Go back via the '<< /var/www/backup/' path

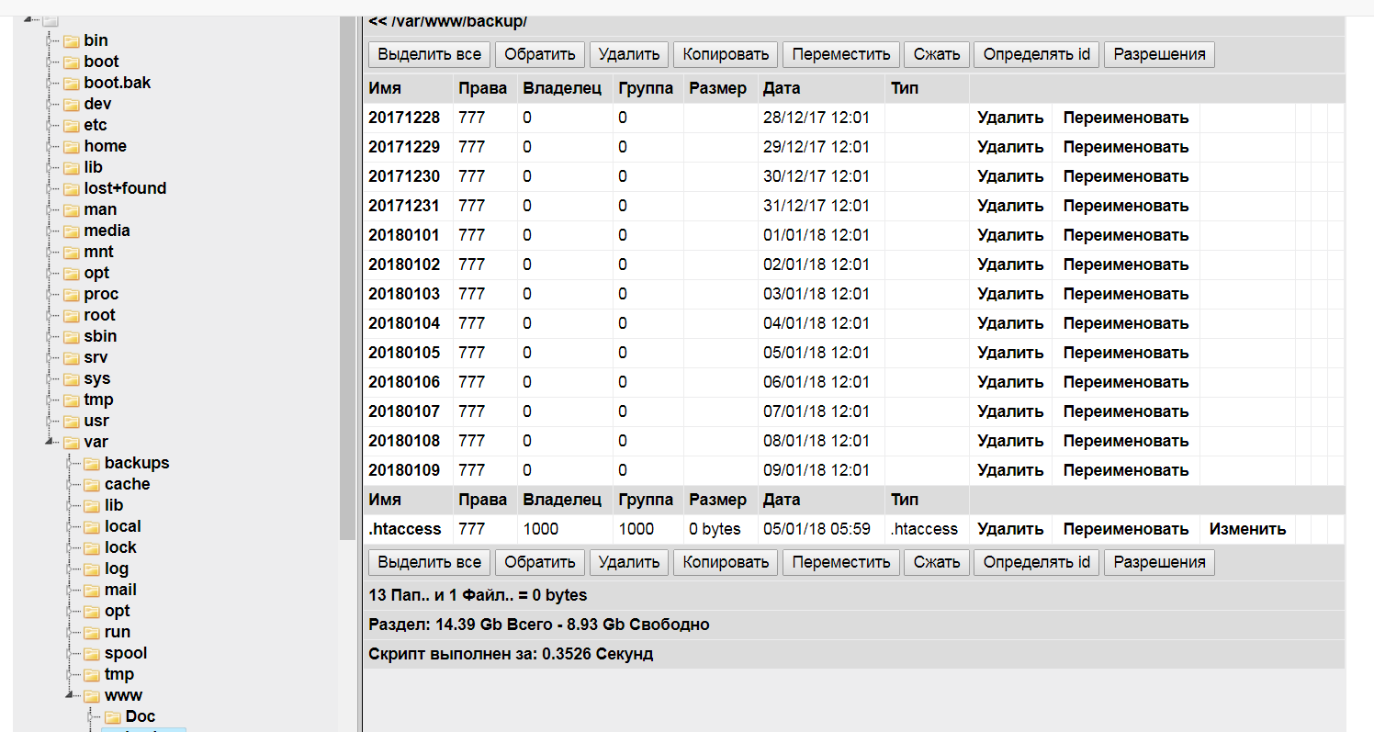point(447,21)
